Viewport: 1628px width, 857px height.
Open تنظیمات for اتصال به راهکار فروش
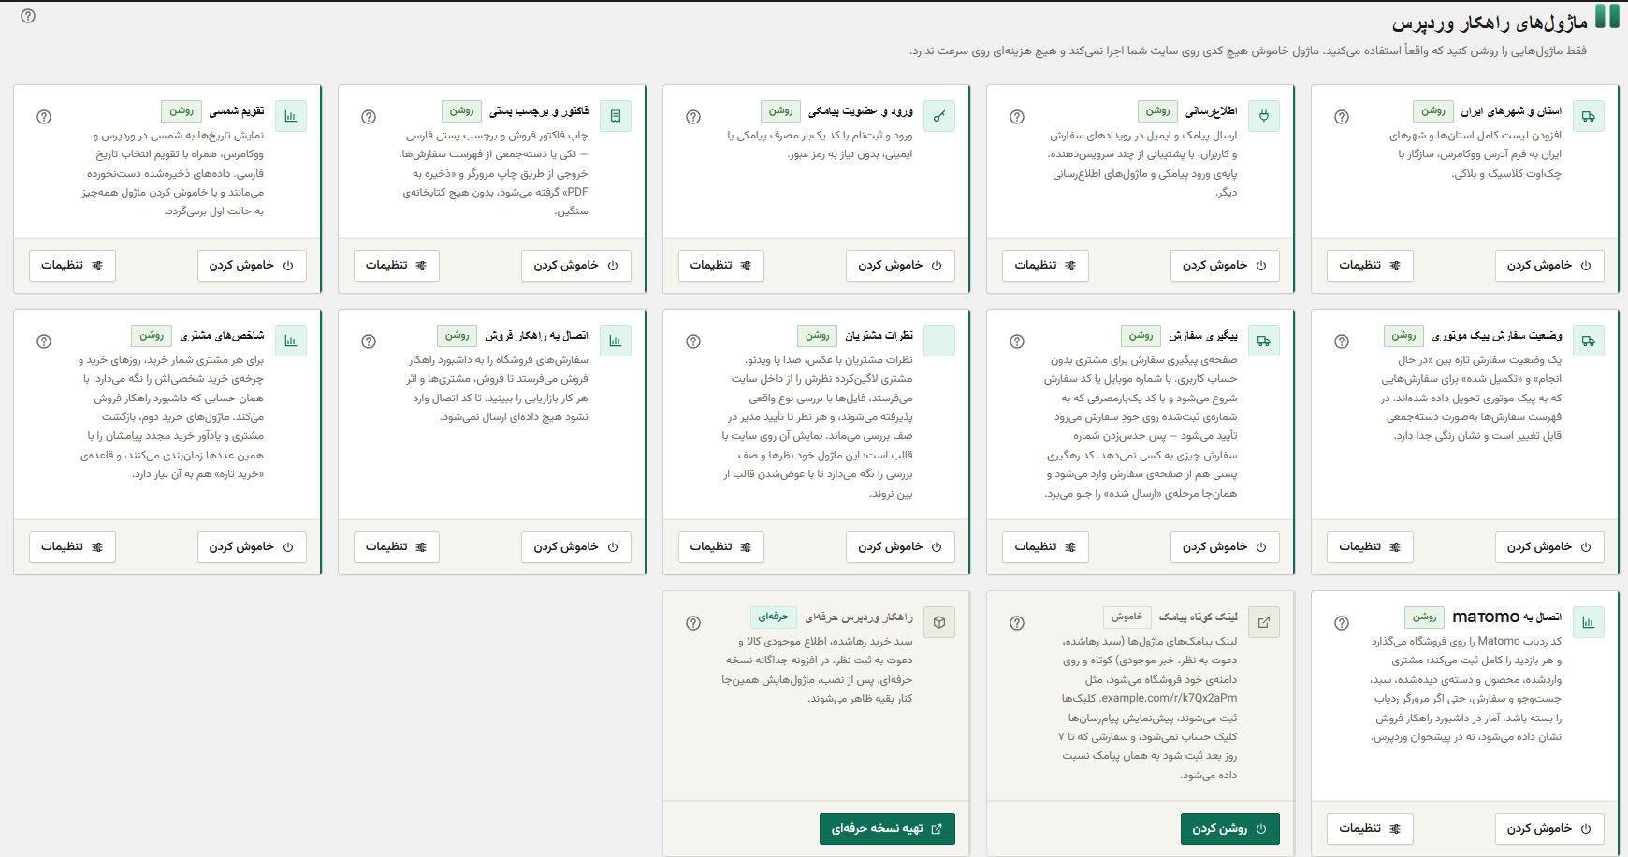[x=397, y=547]
